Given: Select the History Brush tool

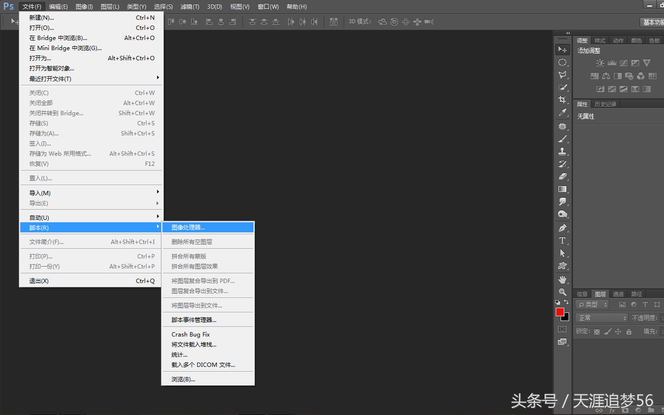Looking at the screenshot, I should pyautogui.click(x=563, y=164).
